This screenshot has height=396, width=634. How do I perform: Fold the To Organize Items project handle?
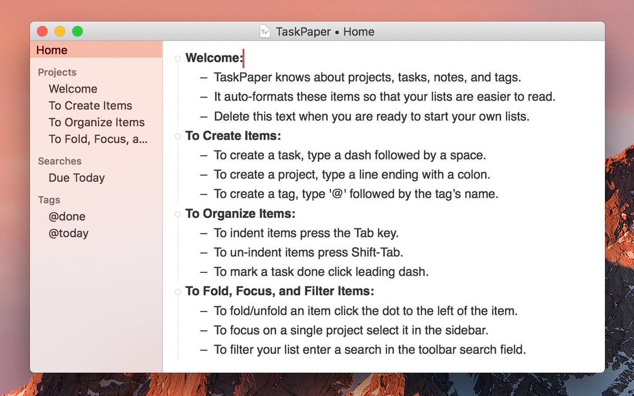point(178,214)
